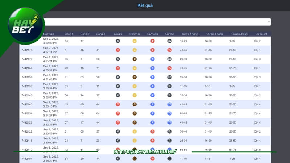Click the red T badge in row 7412434
The width and height of the screenshot is (290, 163).
coord(118,113)
